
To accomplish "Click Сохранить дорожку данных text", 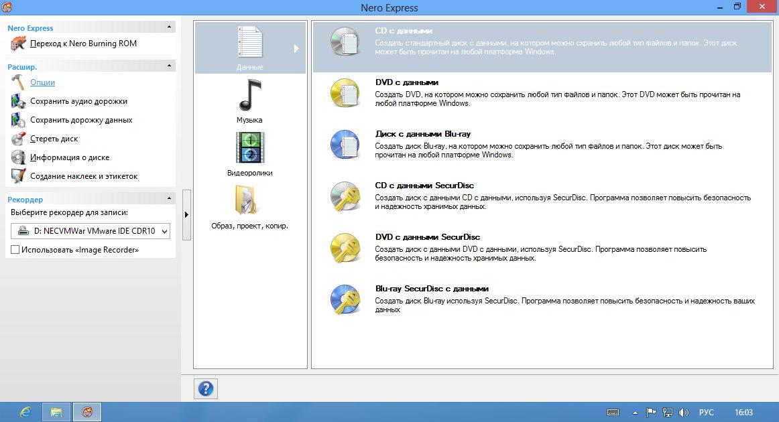I will pyautogui.click(x=82, y=120).
